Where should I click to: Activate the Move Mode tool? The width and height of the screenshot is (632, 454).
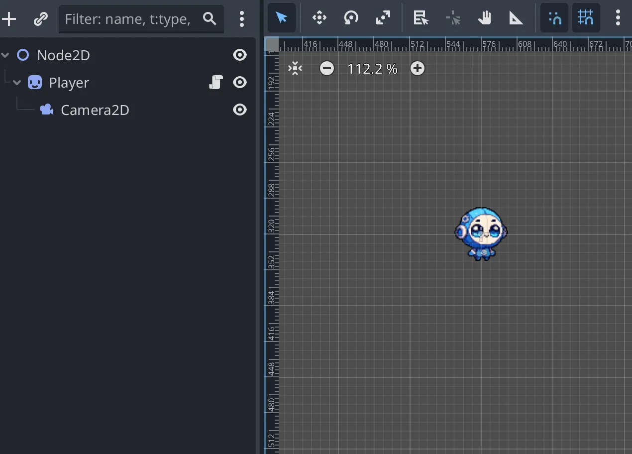(319, 18)
